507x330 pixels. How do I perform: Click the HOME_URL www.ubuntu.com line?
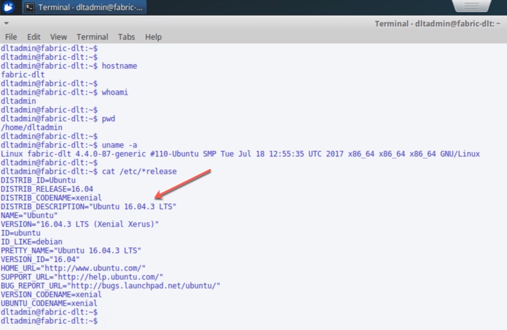73,268
